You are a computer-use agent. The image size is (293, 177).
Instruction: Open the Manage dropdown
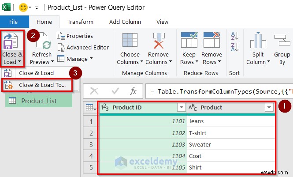(x=75, y=59)
